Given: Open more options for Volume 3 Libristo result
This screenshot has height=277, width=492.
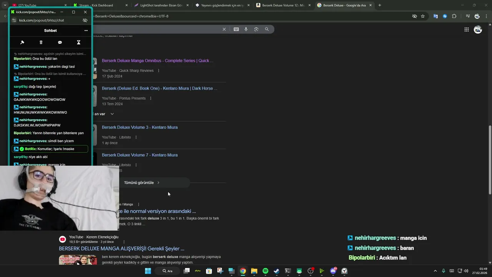Looking at the screenshot, I should [x=136, y=137].
